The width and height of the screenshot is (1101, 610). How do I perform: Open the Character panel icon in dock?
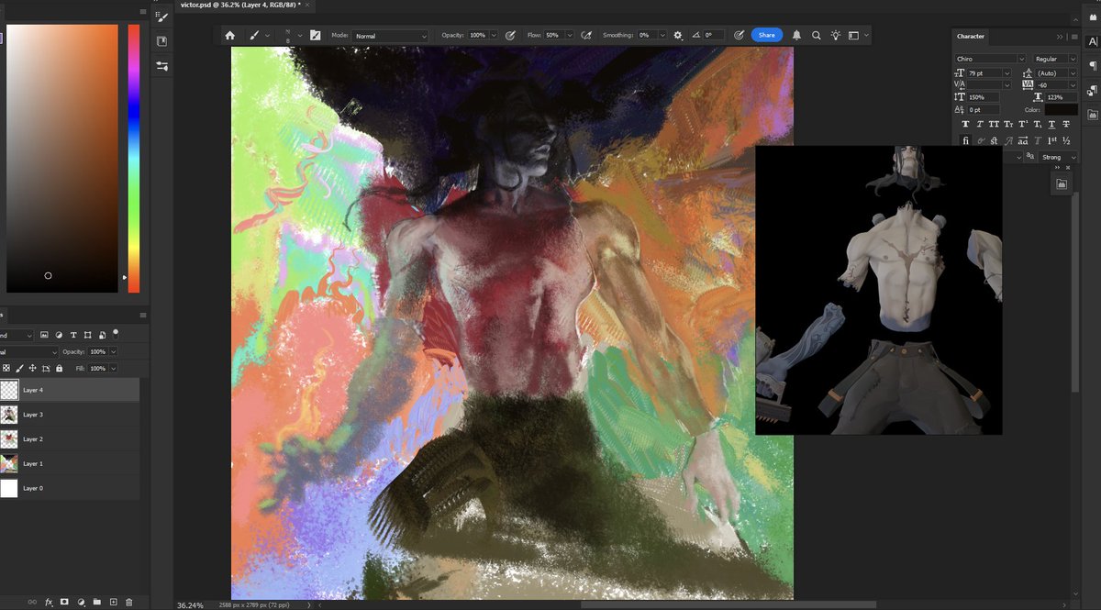point(1093,41)
